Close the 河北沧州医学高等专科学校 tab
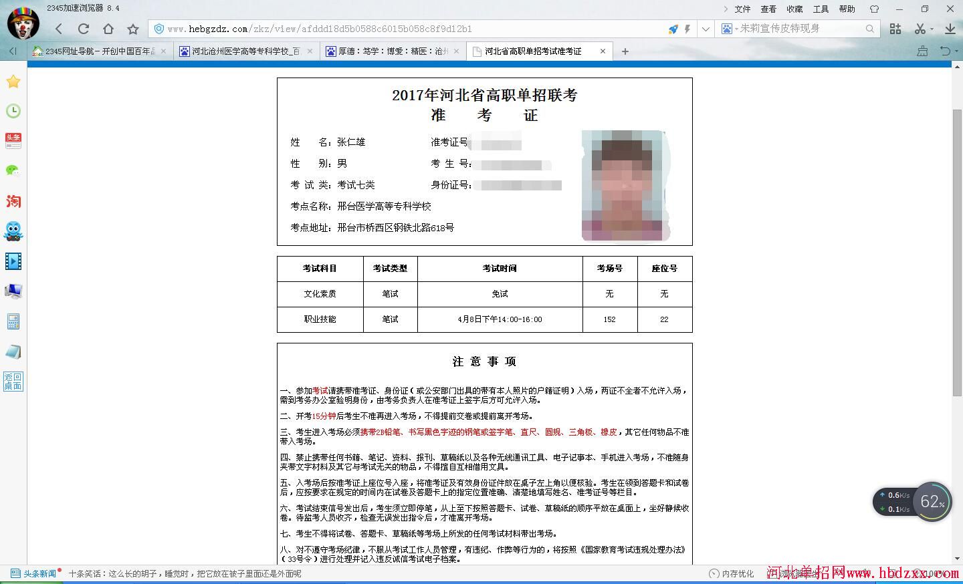This screenshot has height=584, width=963. tap(310, 51)
